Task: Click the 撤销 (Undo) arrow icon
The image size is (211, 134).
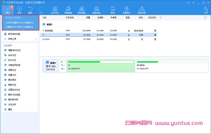Action: [30, 9]
